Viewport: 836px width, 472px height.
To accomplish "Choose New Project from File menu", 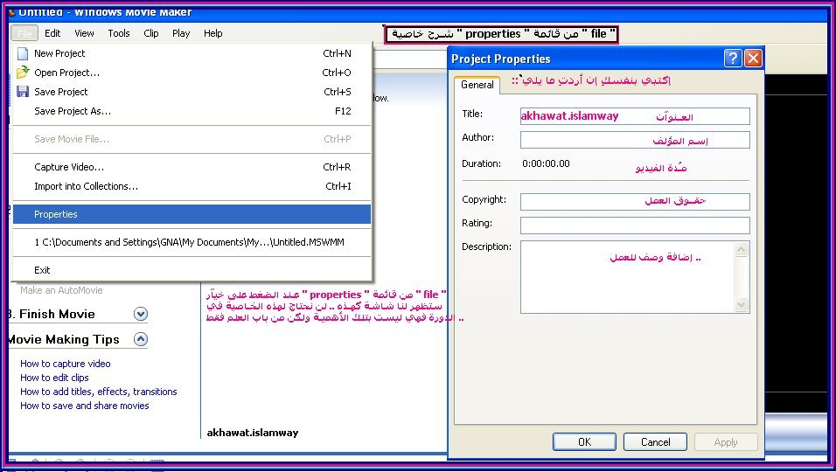I will click(192, 53).
